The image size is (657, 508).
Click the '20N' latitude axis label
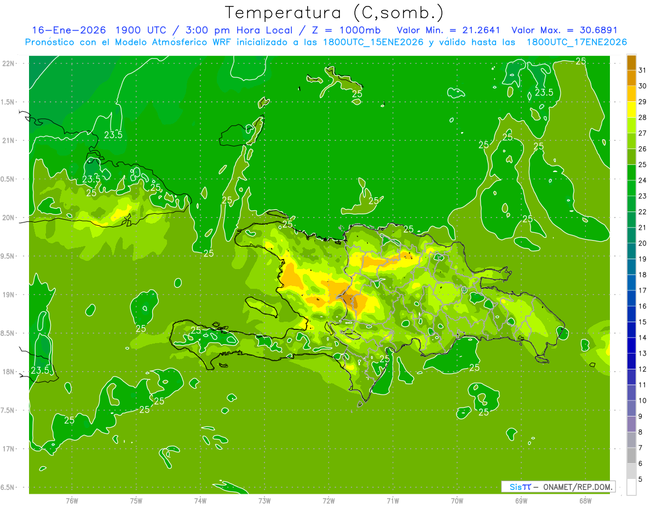coord(9,218)
